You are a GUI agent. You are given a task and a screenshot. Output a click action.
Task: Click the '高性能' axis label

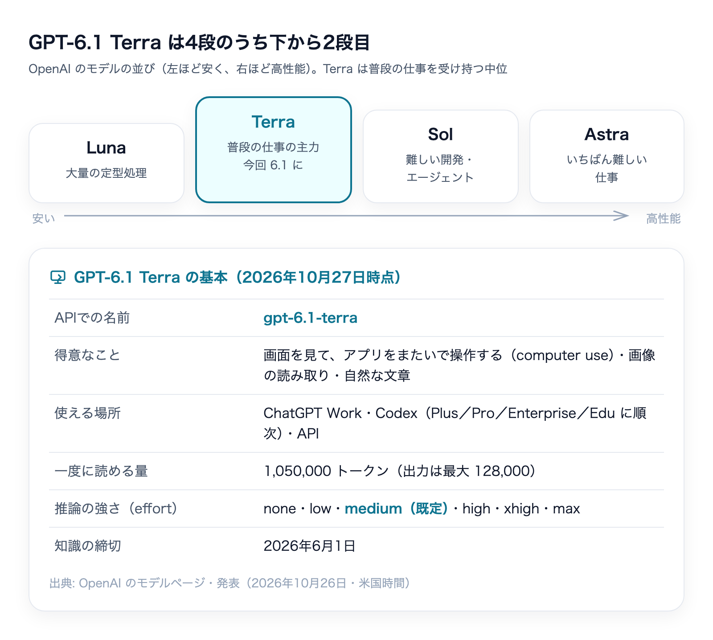(664, 218)
